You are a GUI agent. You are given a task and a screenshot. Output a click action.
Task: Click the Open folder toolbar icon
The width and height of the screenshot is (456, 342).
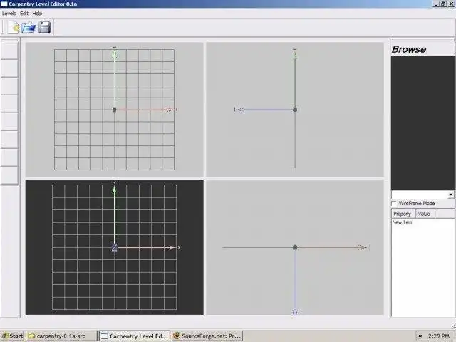[28, 27]
